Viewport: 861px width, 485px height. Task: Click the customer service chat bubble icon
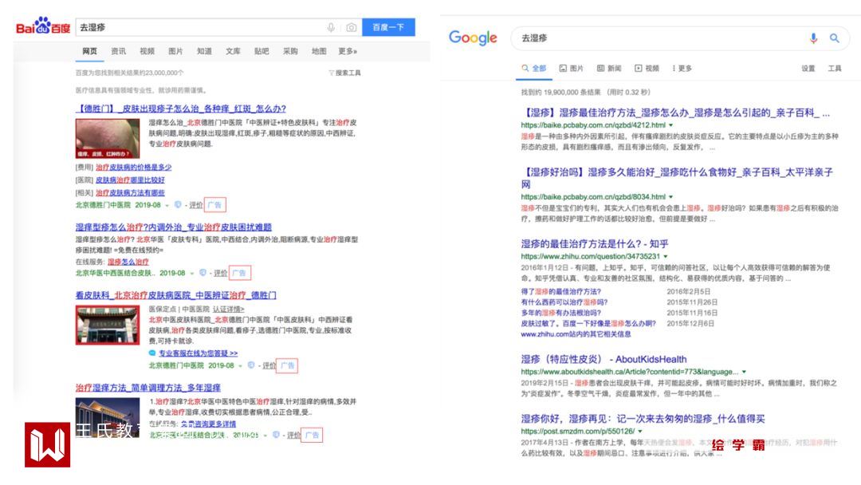pyautogui.click(x=152, y=353)
